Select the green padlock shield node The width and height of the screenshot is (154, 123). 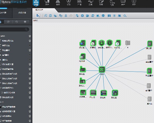pyautogui.click(x=101, y=43)
